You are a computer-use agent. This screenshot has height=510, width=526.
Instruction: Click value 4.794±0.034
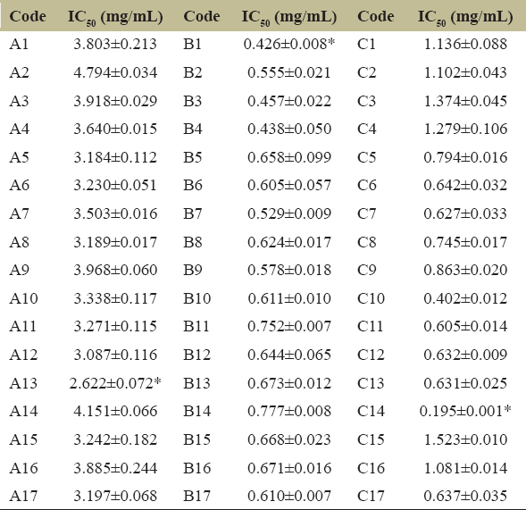(115, 72)
